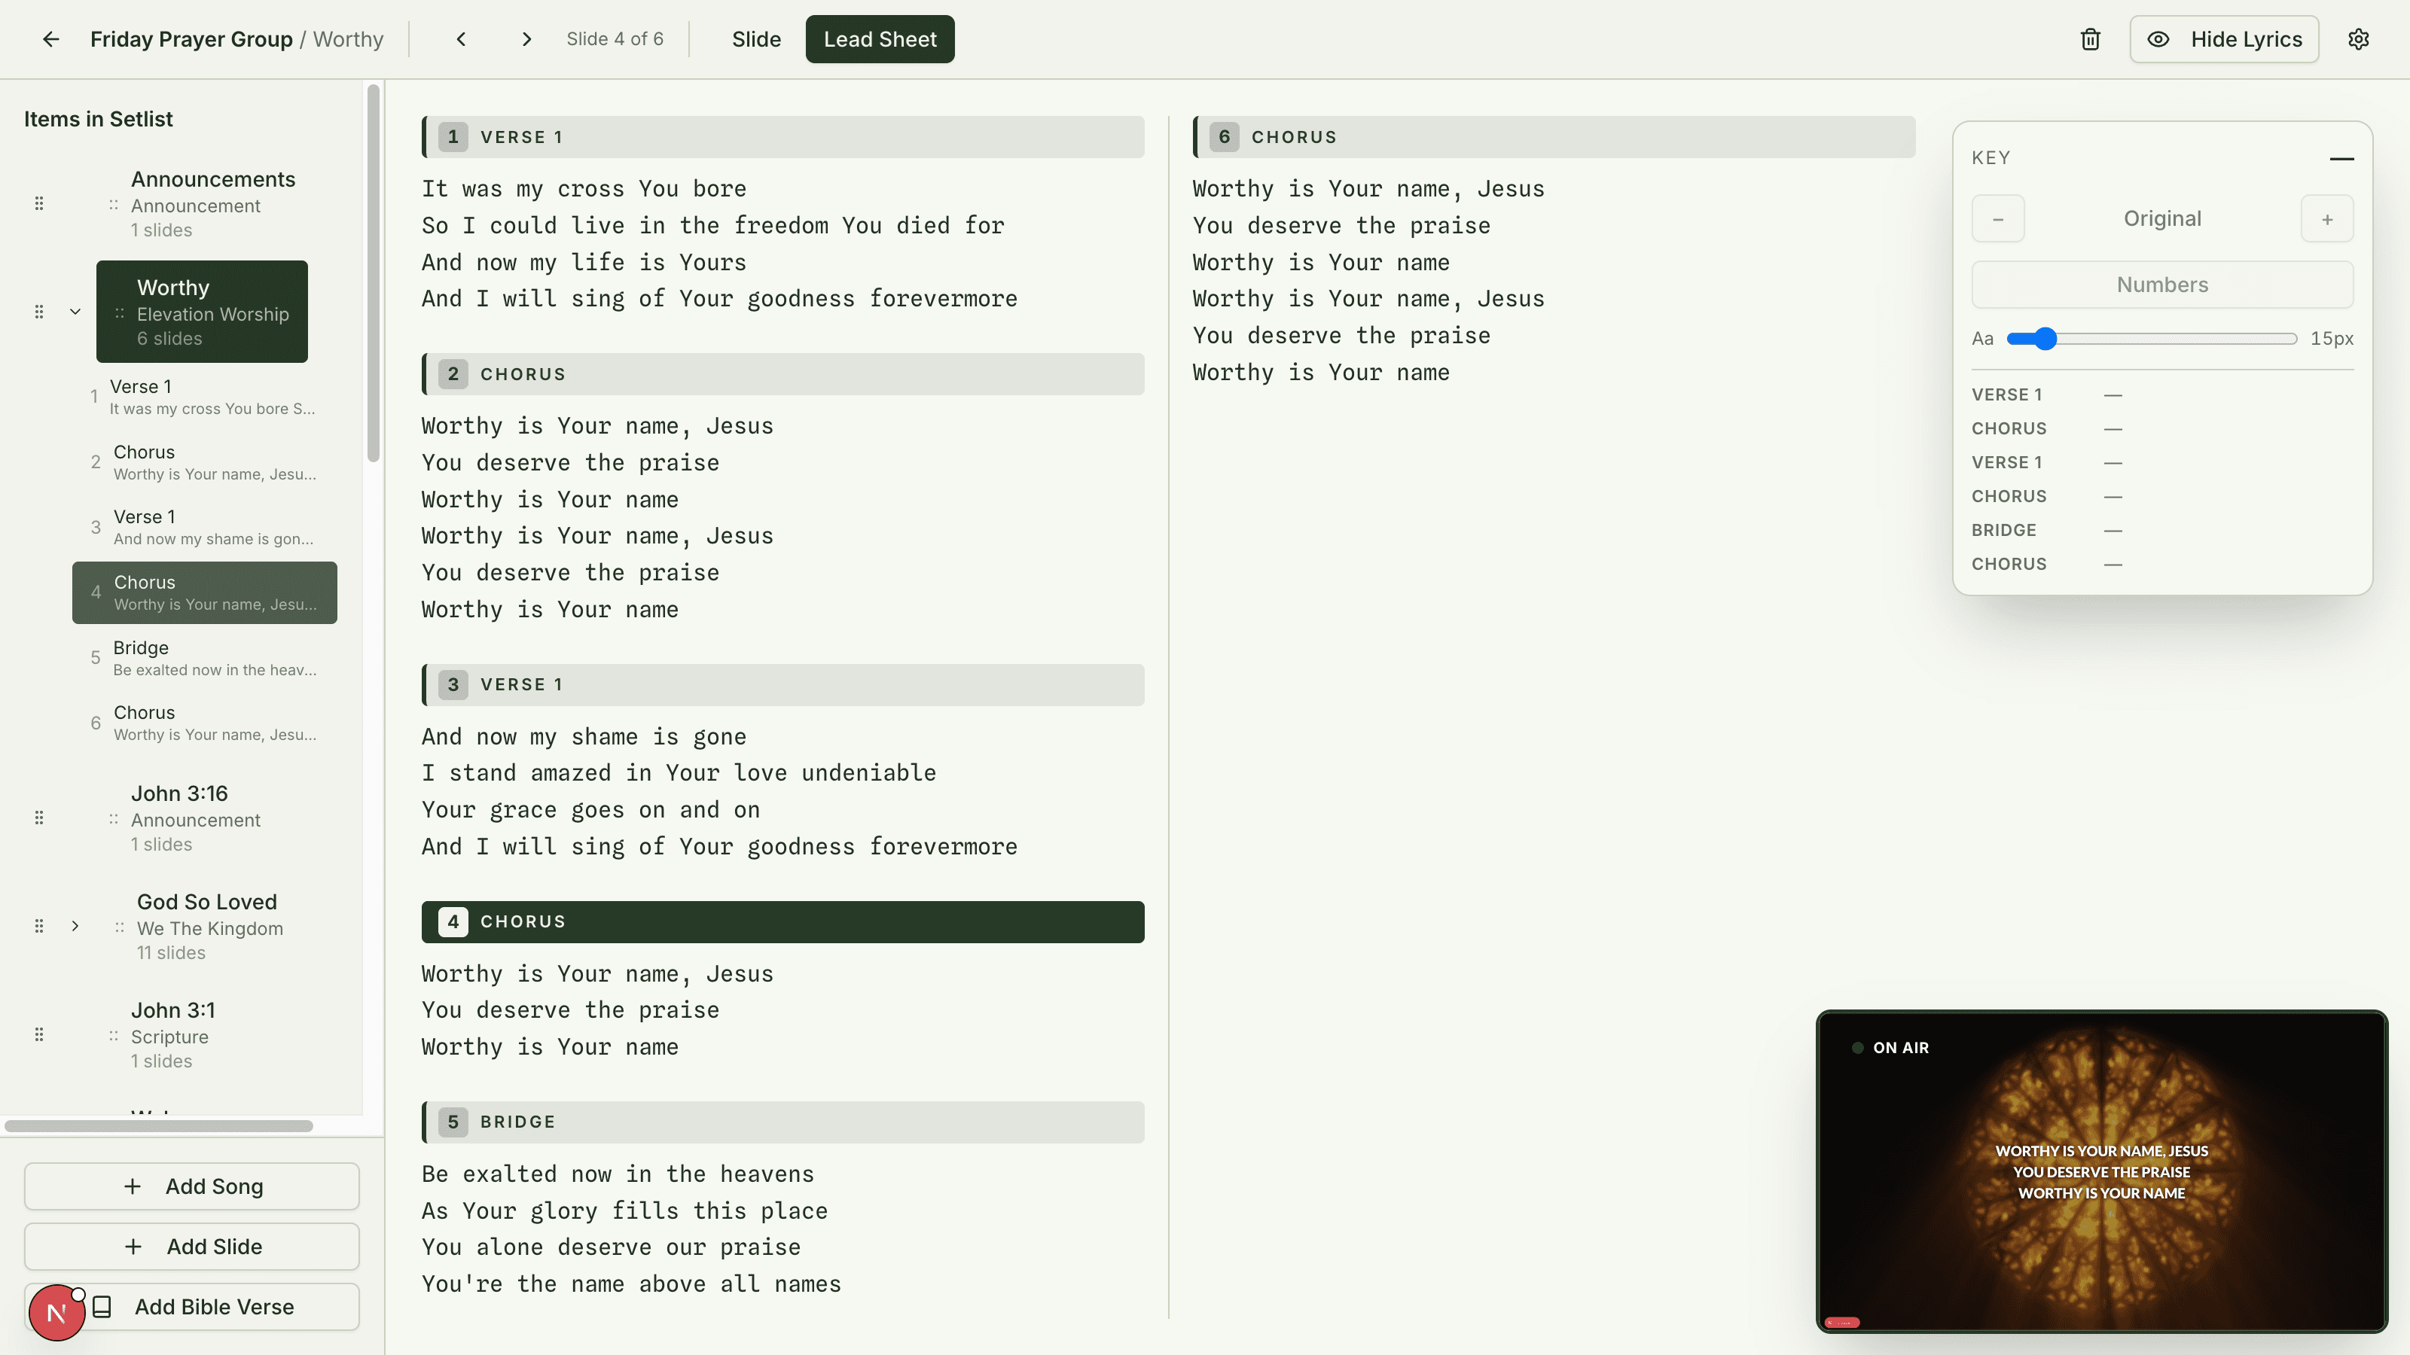2410x1355 pixels.
Task: Grab Worthy outer drag handle
Action: coord(39,312)
